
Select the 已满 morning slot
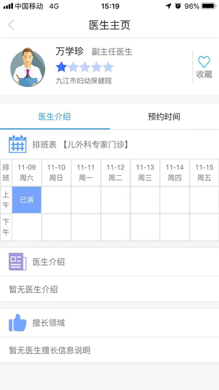26,200
